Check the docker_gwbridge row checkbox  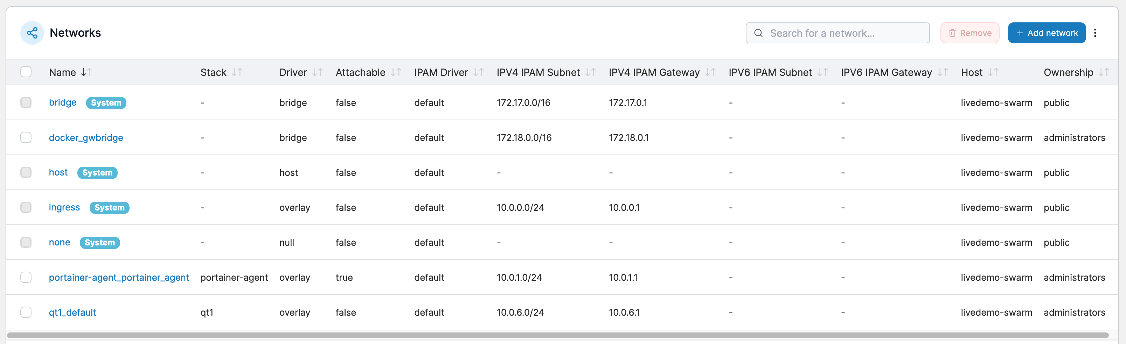coord(26,137)
